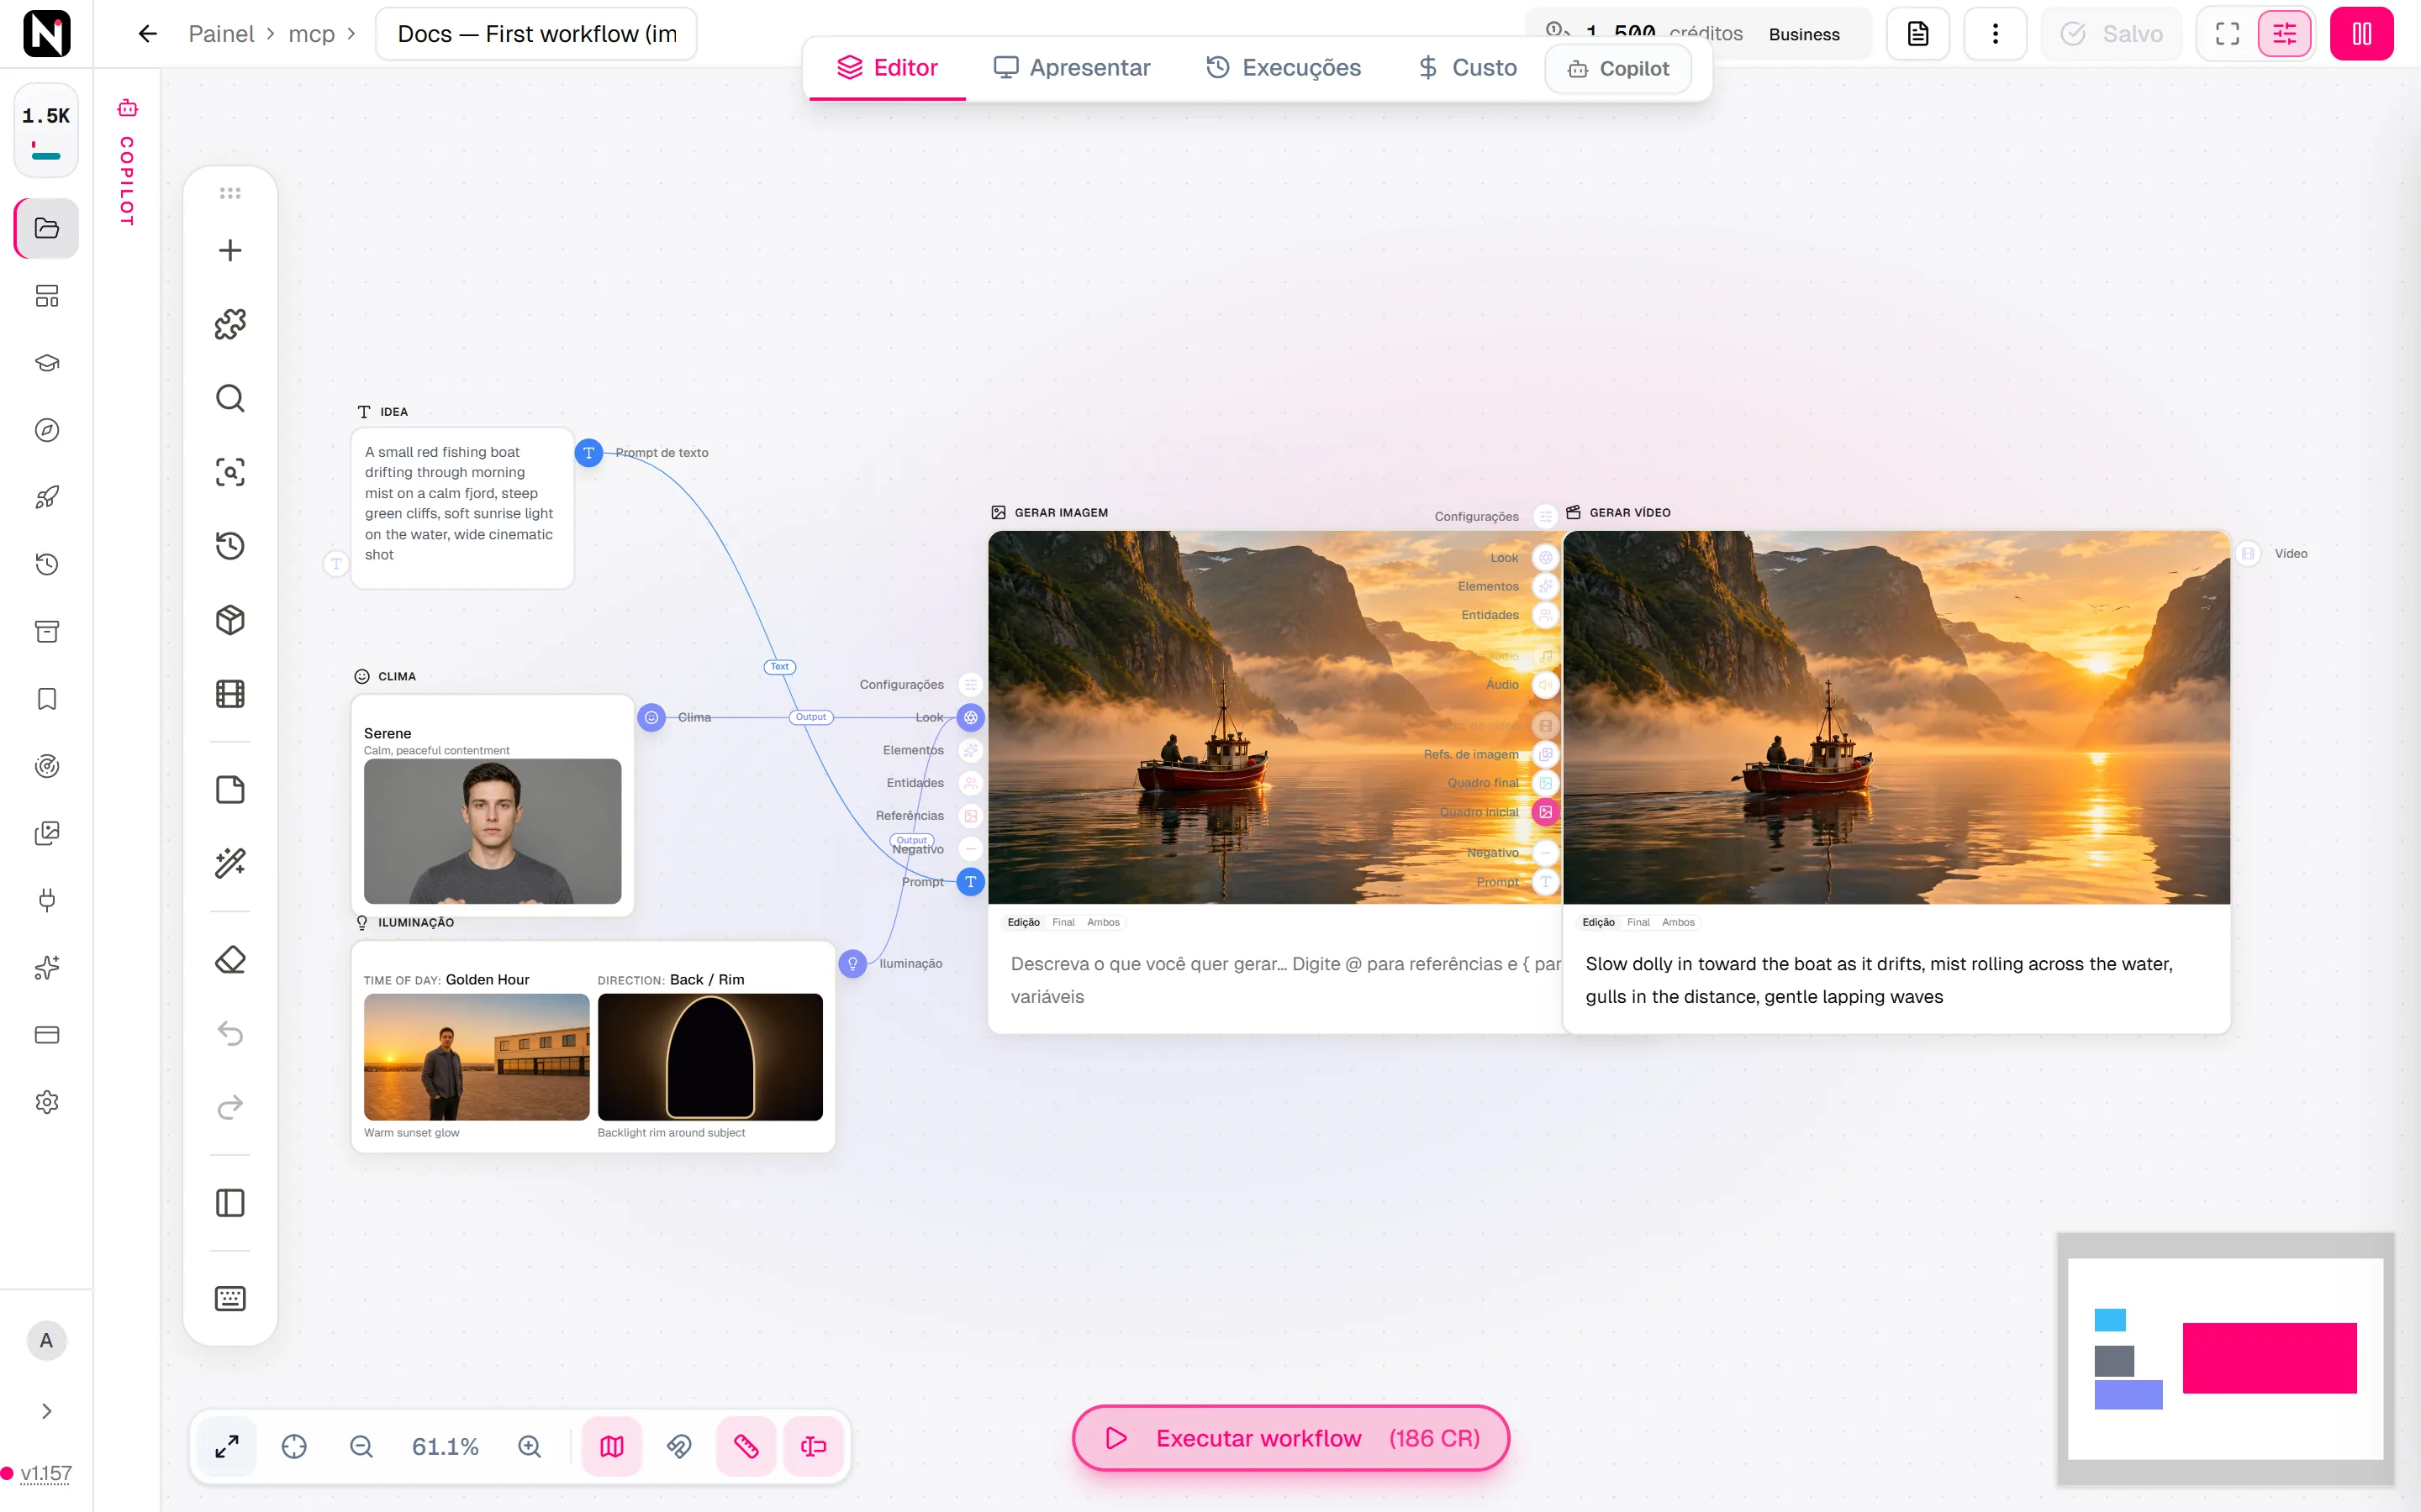Screen dimensions: 2421x1512
Task: Toggle the pink columns panel button top right
Action: coord(2361,34)
